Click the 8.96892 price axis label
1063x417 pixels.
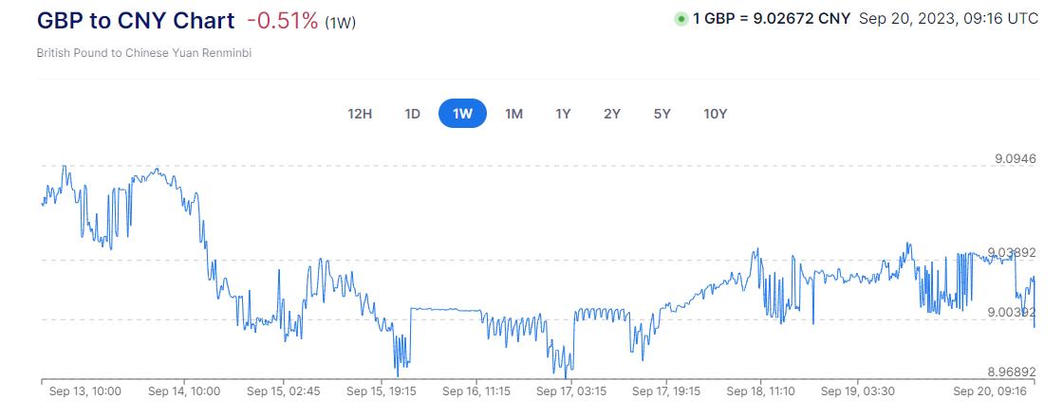pos(1010,372)
